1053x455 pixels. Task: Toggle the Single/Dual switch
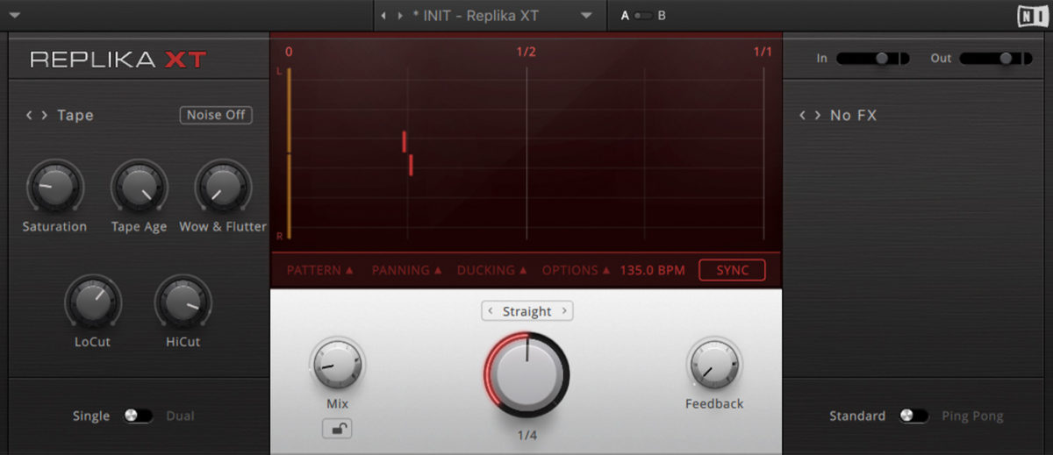tap(139, 416)
